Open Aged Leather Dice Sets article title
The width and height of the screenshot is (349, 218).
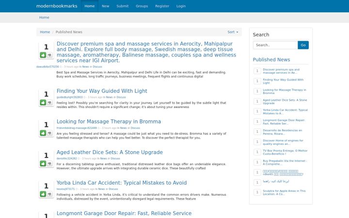pos(110,152)
